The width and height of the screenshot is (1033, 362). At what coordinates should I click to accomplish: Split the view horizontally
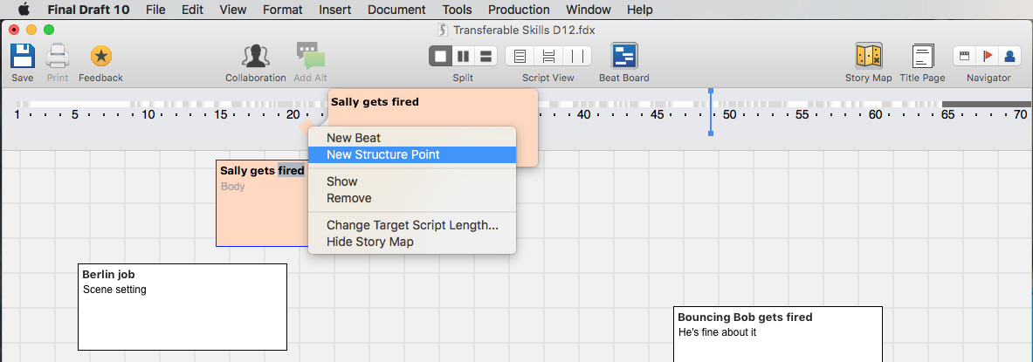pyautogui.click(x=486, y=57)
